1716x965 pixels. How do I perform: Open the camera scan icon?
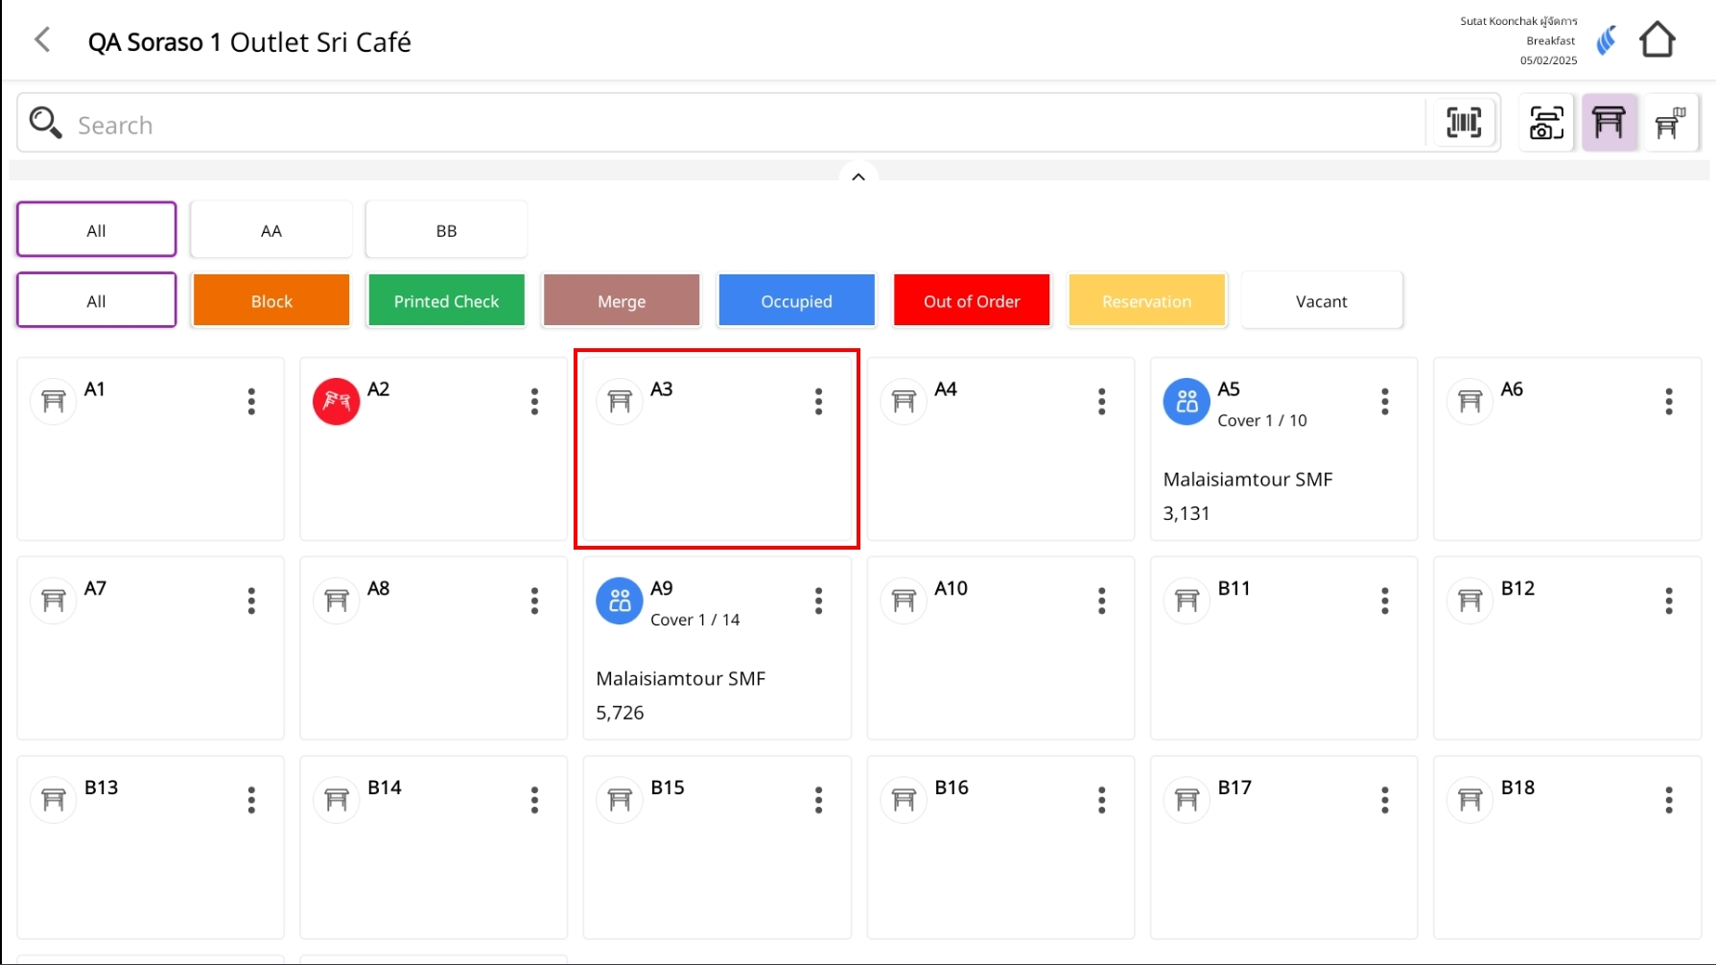1545,123
